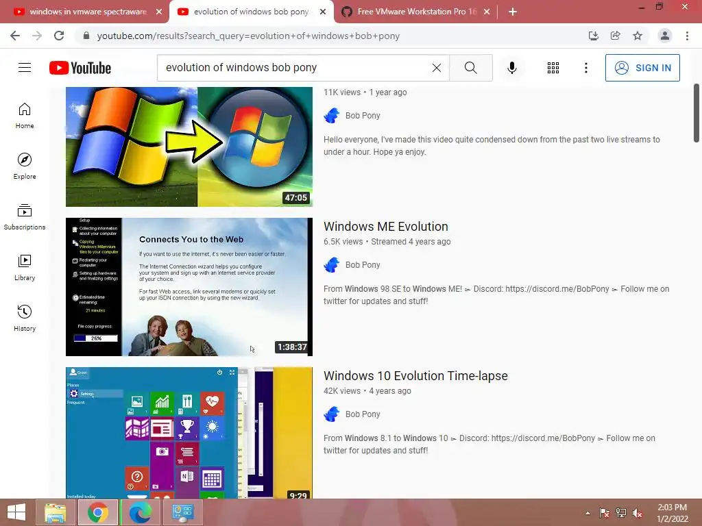Click Bob Pony avatar on Windows 10 video

pyautogui.click(x=332, y=414)
